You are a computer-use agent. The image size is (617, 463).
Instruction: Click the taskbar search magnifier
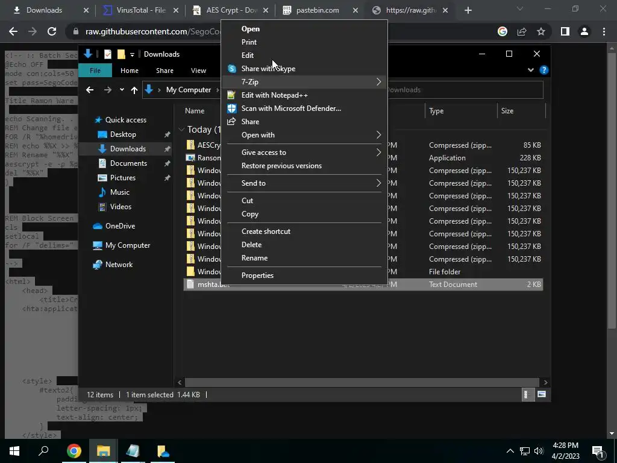click(43, 451)
